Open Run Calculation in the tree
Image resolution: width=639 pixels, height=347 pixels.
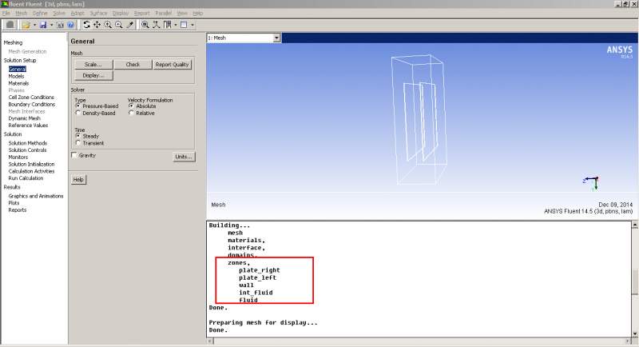click(x=26, y=178)
